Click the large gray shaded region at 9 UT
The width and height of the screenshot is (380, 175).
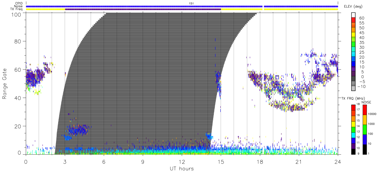[x=143, y=83]
